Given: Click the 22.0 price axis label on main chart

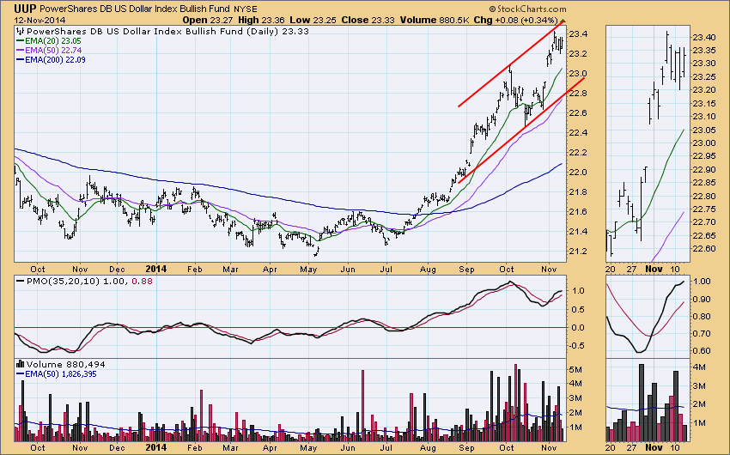Looking at the screenshot, I should coord(578,173).
